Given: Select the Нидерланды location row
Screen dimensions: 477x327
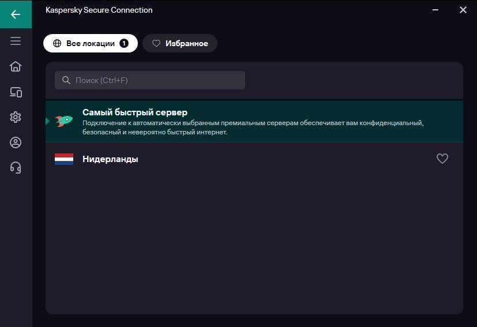Looking at the screenshot, I should pyautogui.click(x=254, y=159).
